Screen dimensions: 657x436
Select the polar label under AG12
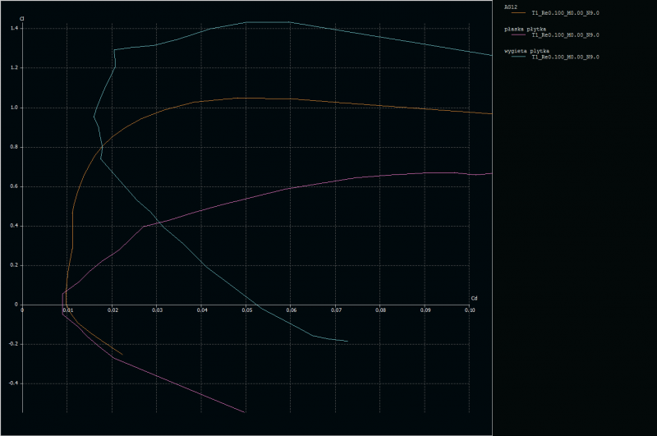point(565,13)
